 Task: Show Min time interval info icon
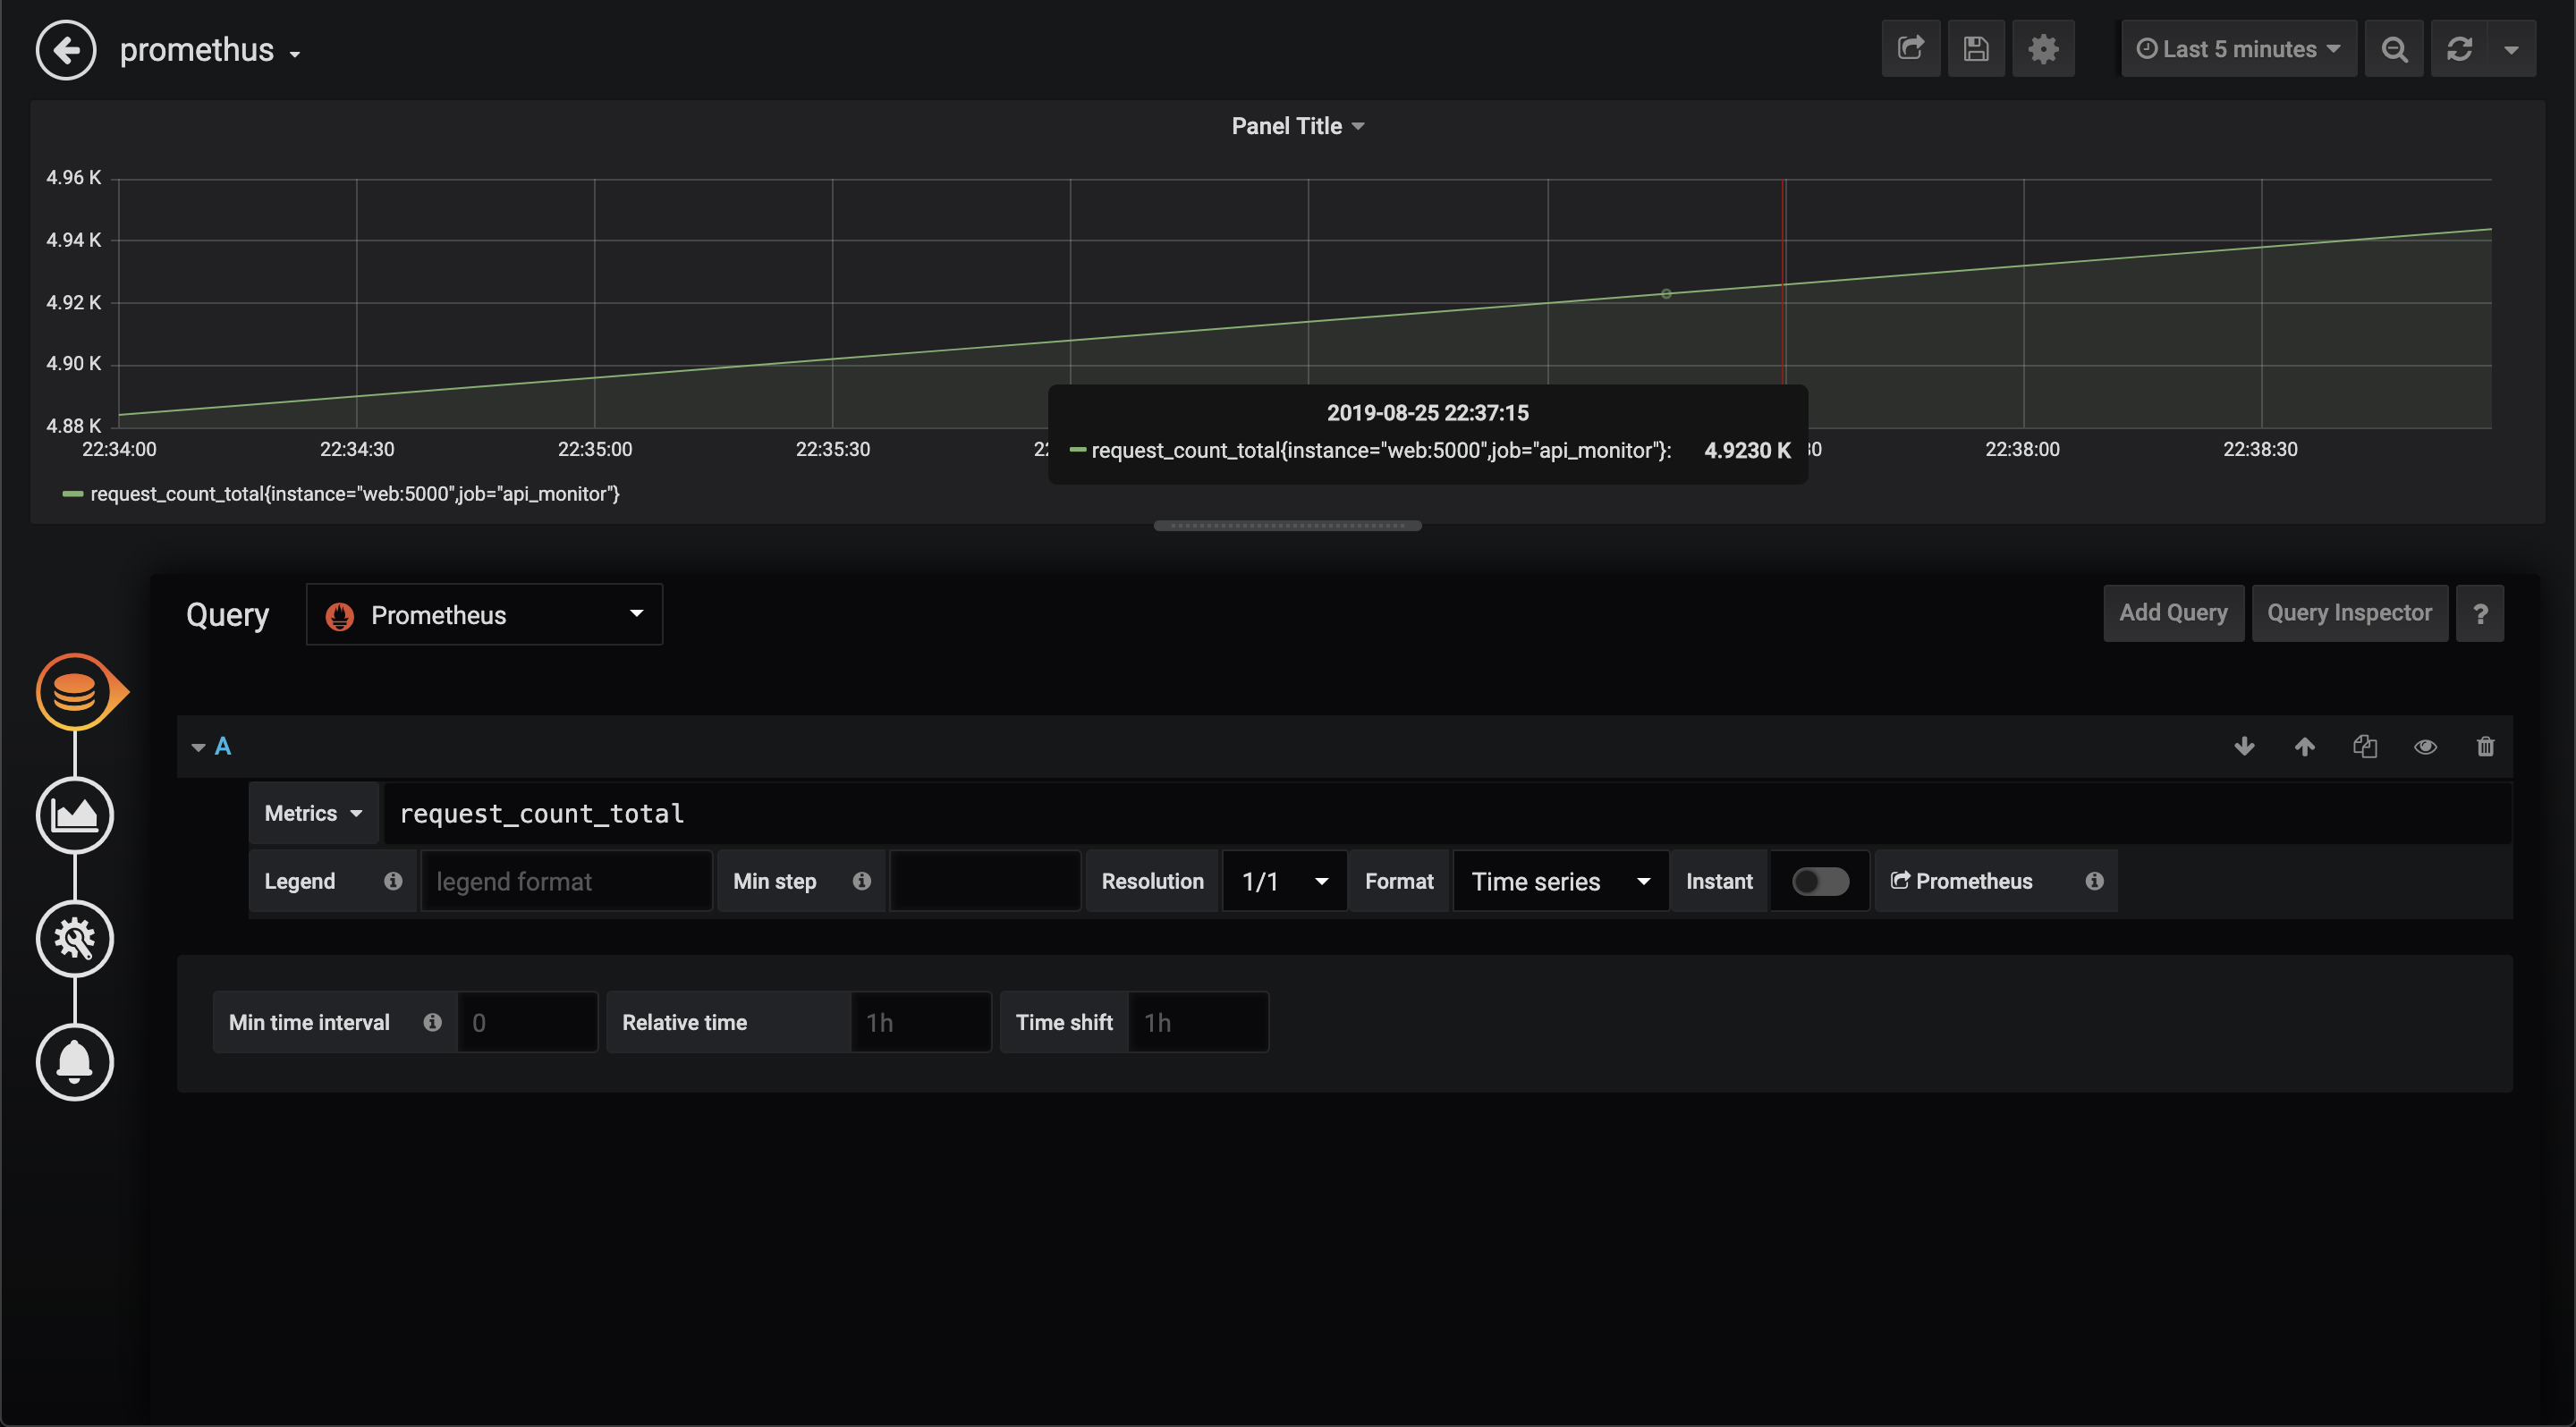(432, 1021)
